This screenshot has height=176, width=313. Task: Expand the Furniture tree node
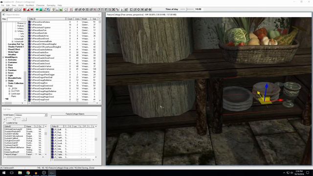tap(6, 70)
